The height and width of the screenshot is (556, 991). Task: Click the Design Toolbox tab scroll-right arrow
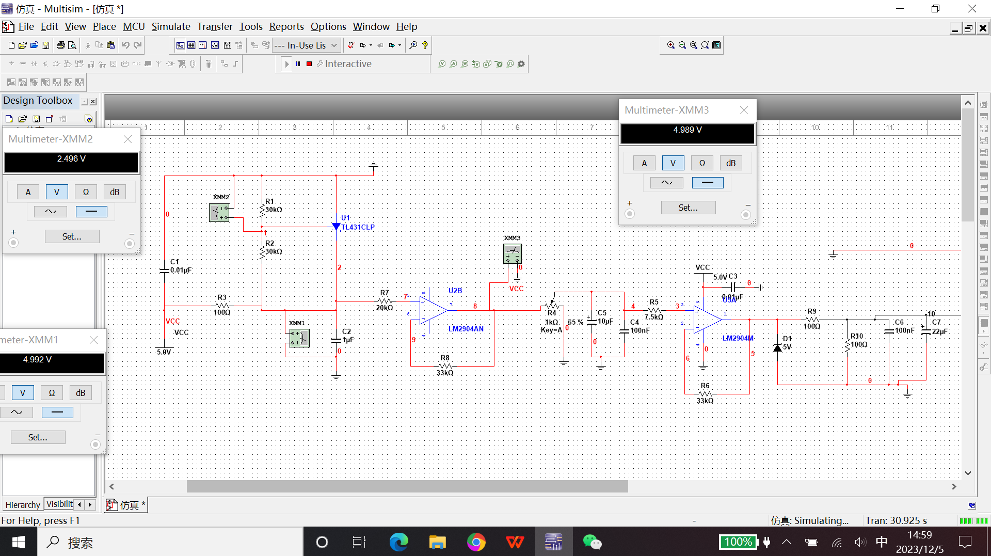[x=90, y=504]
